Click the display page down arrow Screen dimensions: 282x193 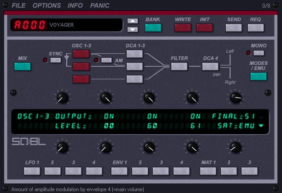(x=261, y=126)
